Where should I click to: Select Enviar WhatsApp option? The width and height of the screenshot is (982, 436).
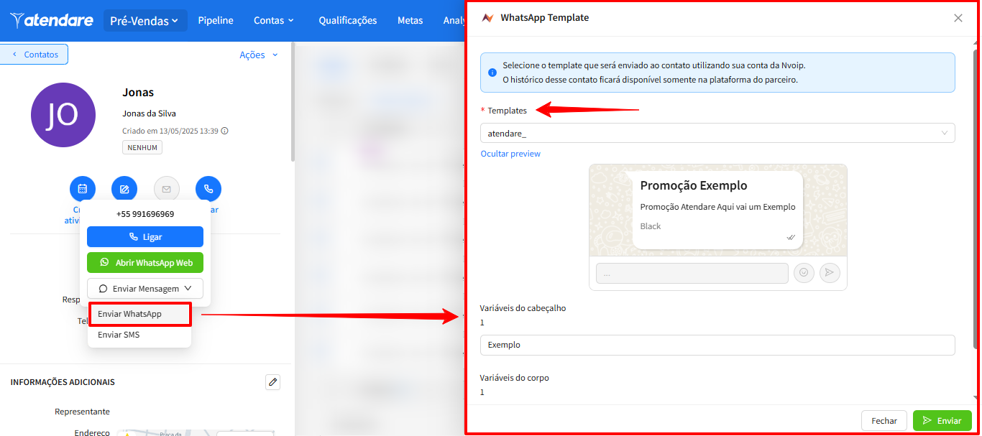tap(140, 314)
